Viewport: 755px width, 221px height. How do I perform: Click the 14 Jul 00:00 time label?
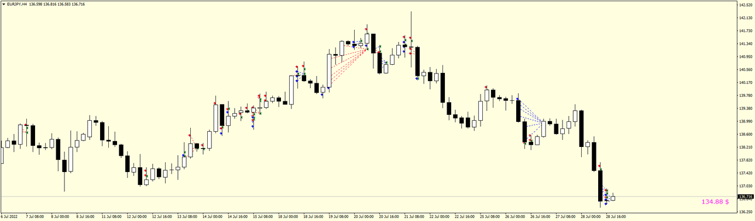pyautogui.click(x=212, y=217)
